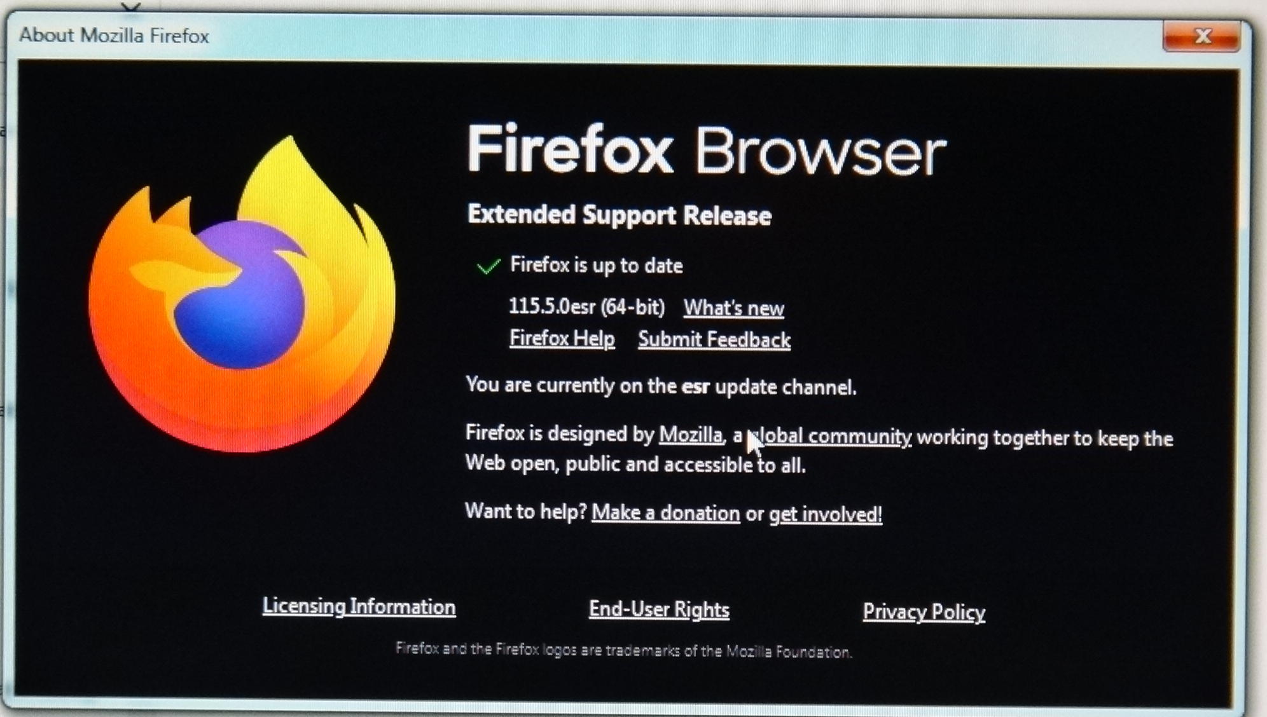
Task: Click the About Mozilla Firefox title bar
Action: 572,36
